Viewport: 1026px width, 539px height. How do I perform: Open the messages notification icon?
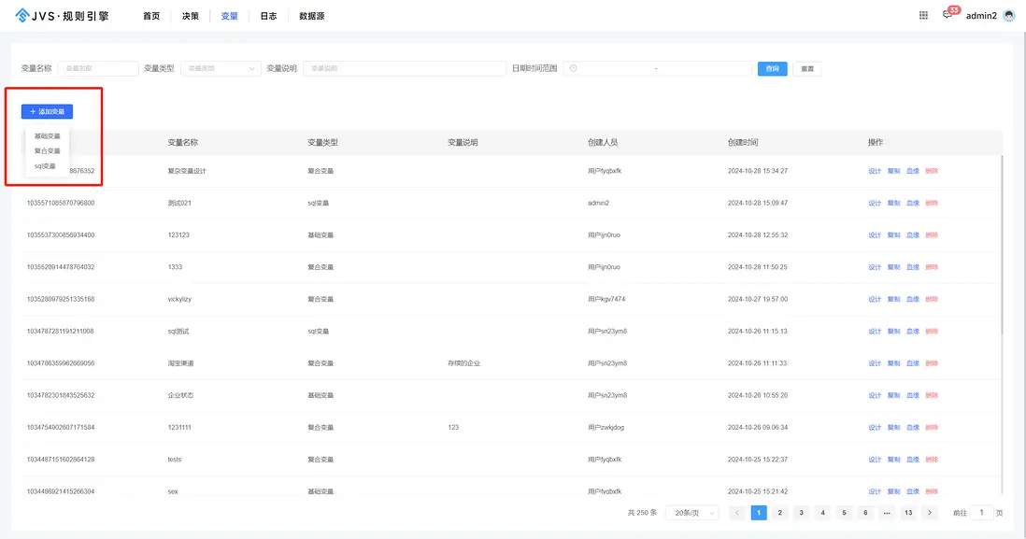pos(947,15)
